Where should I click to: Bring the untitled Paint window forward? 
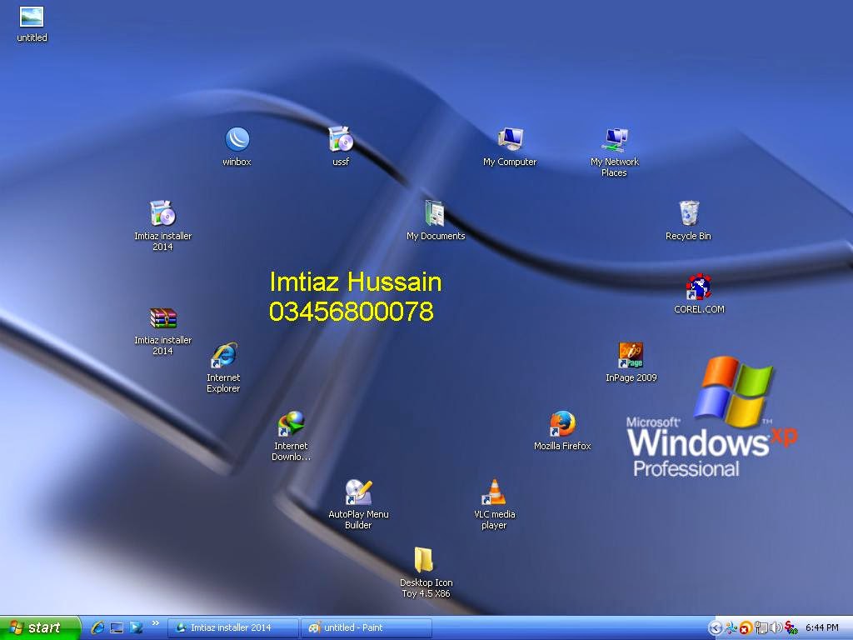click(x=367, y=627)
